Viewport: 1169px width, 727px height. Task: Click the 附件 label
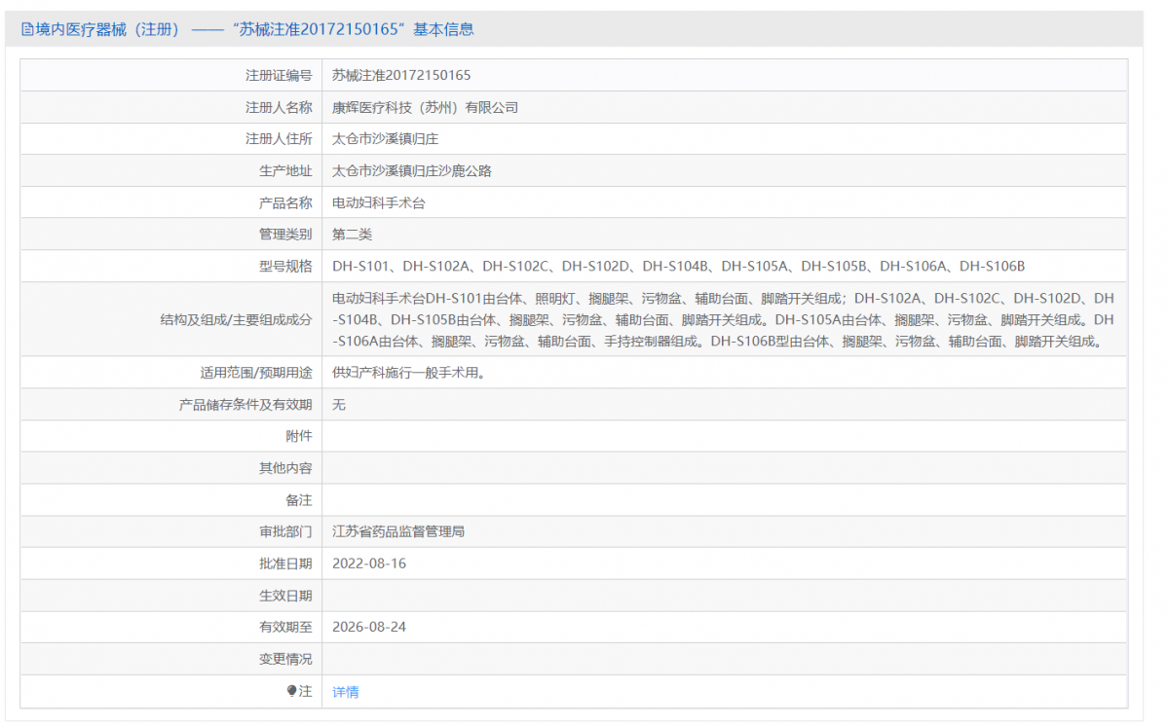pos(299,437)
